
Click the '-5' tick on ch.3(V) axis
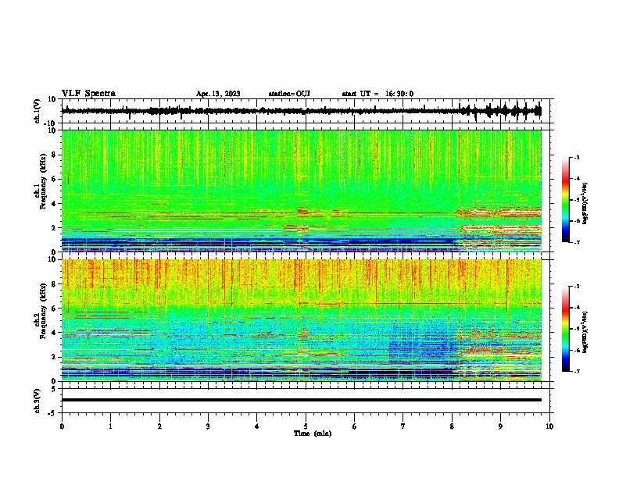pos(52,413)
